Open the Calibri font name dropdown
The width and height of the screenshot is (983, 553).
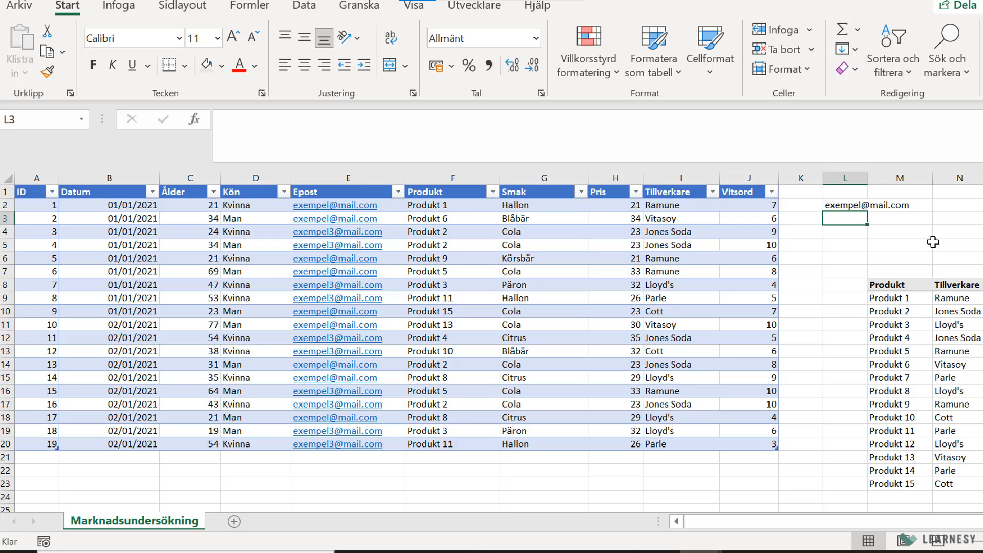pyautogui.click(x=179, y=38)
